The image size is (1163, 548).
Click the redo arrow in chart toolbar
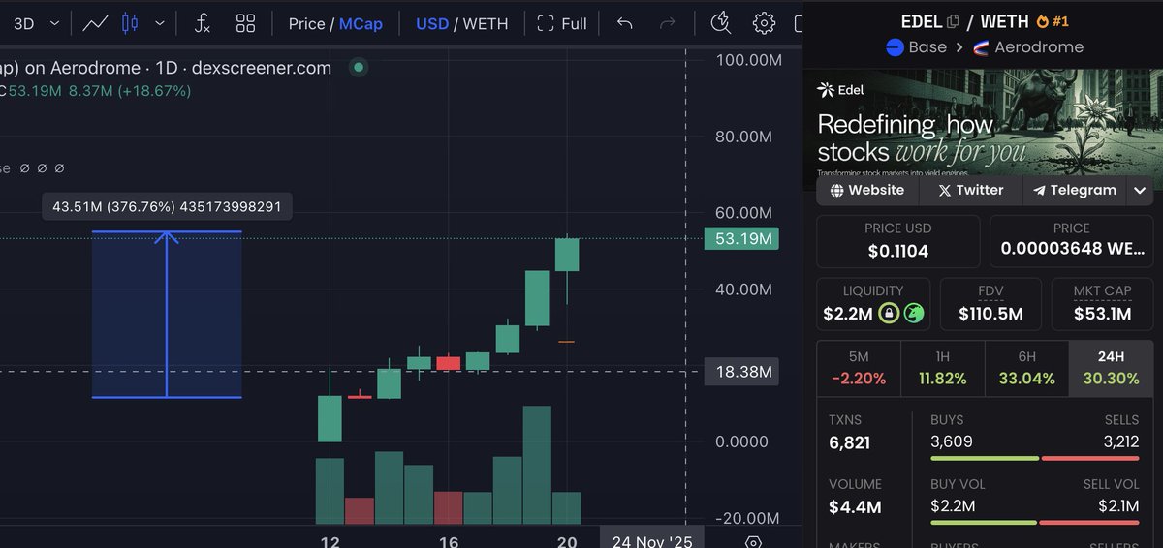point(667,23)
